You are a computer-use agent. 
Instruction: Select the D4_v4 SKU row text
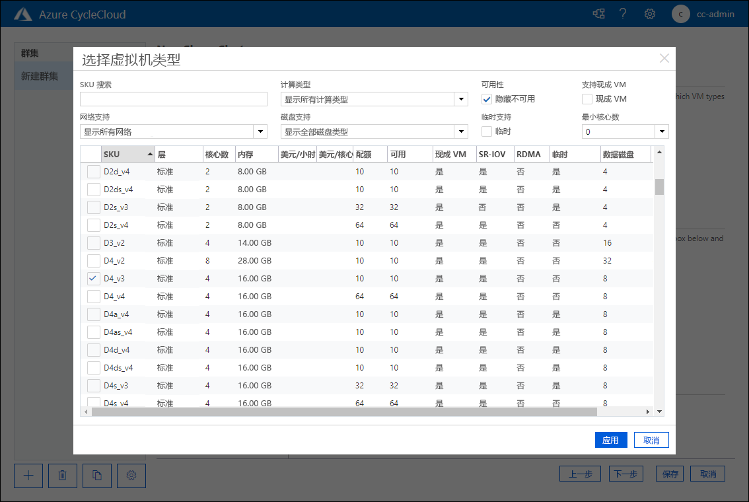click(114, 297)
